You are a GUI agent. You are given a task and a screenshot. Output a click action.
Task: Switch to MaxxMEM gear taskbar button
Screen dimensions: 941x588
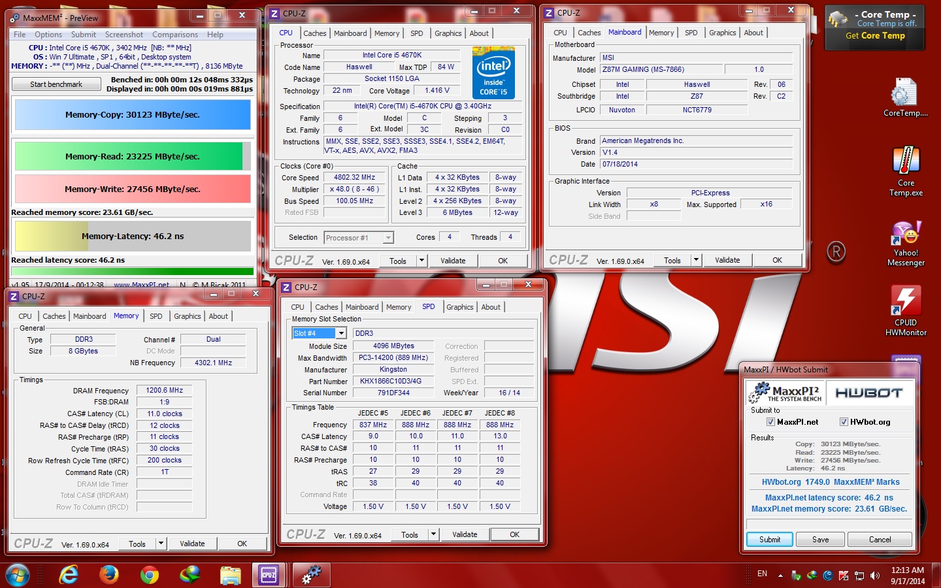(311, 575)
